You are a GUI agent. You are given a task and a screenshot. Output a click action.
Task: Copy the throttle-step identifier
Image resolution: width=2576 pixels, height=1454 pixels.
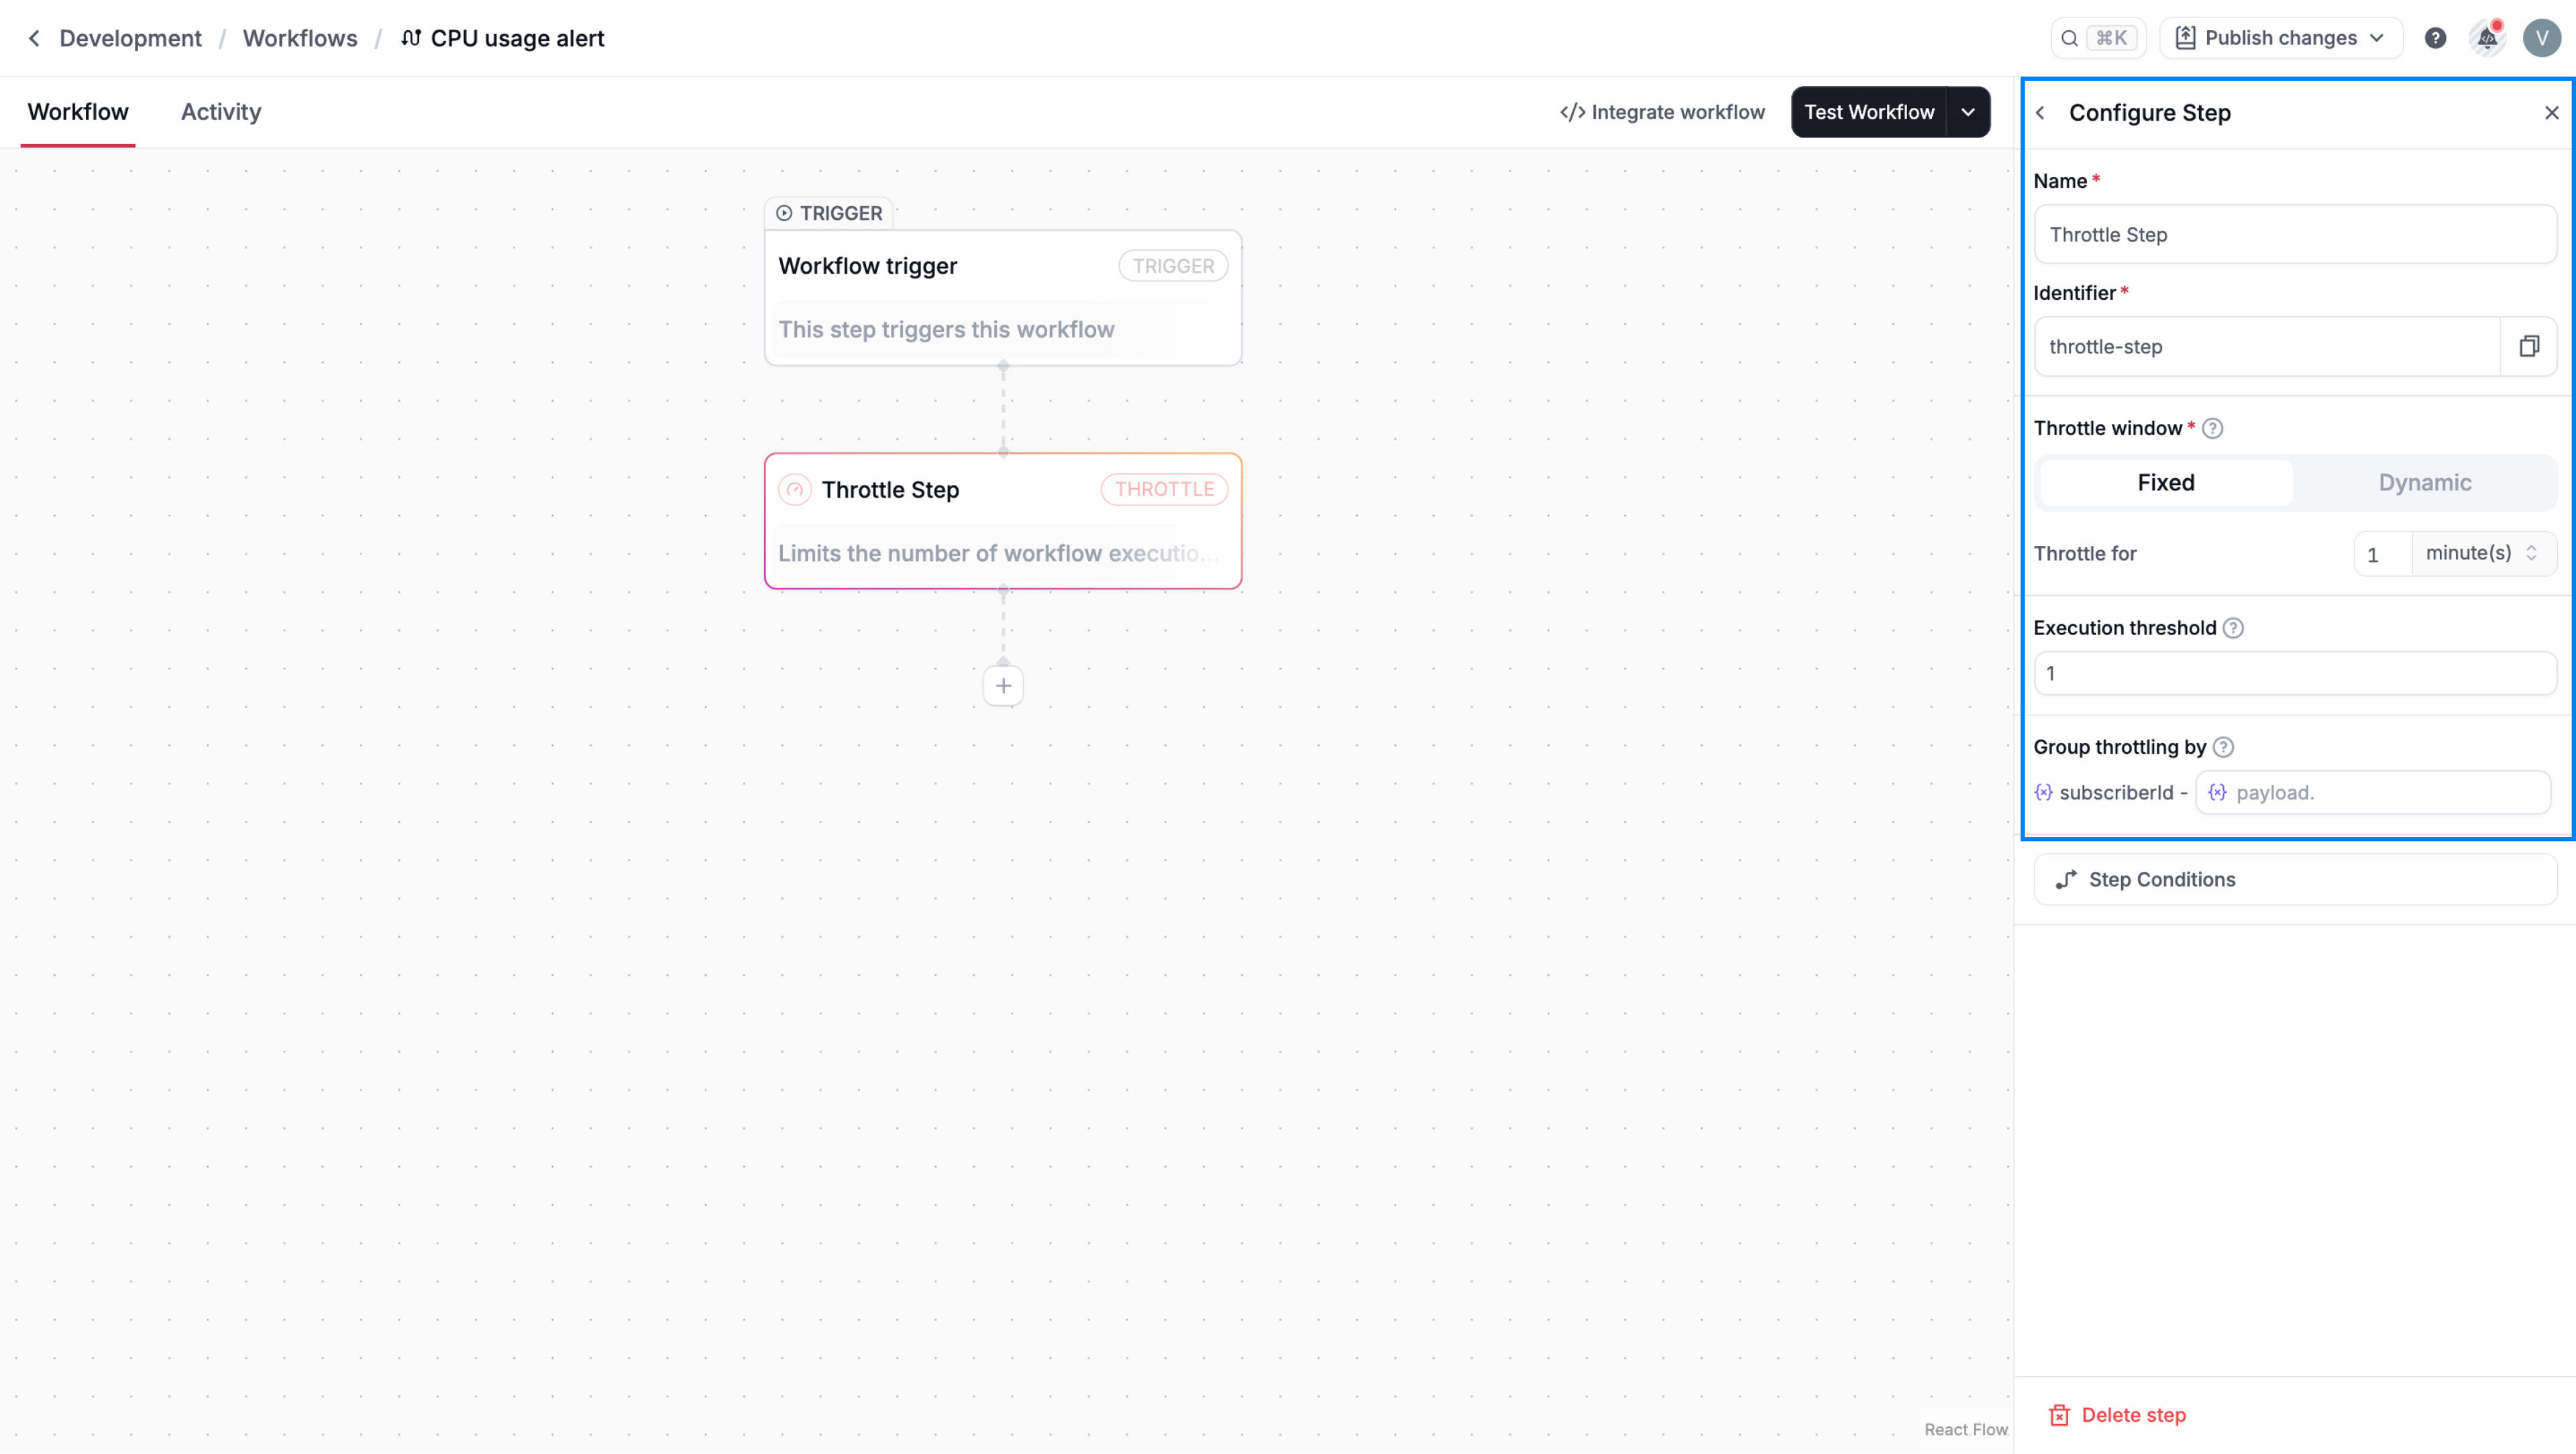2528,346
